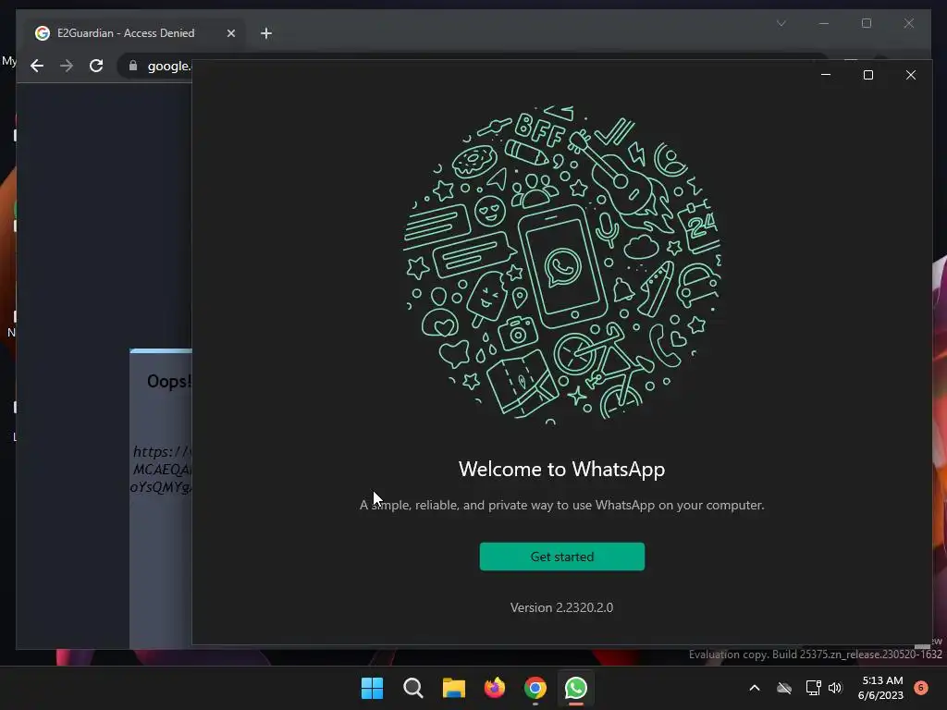The image size is (947, 710).
Task: Launch Firefox from the taskbar
Action: click(x=495, y=688)
